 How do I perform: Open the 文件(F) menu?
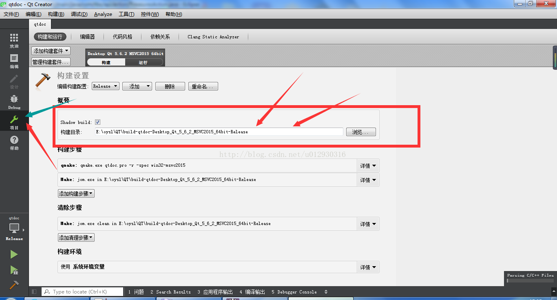tap(11, 14)
